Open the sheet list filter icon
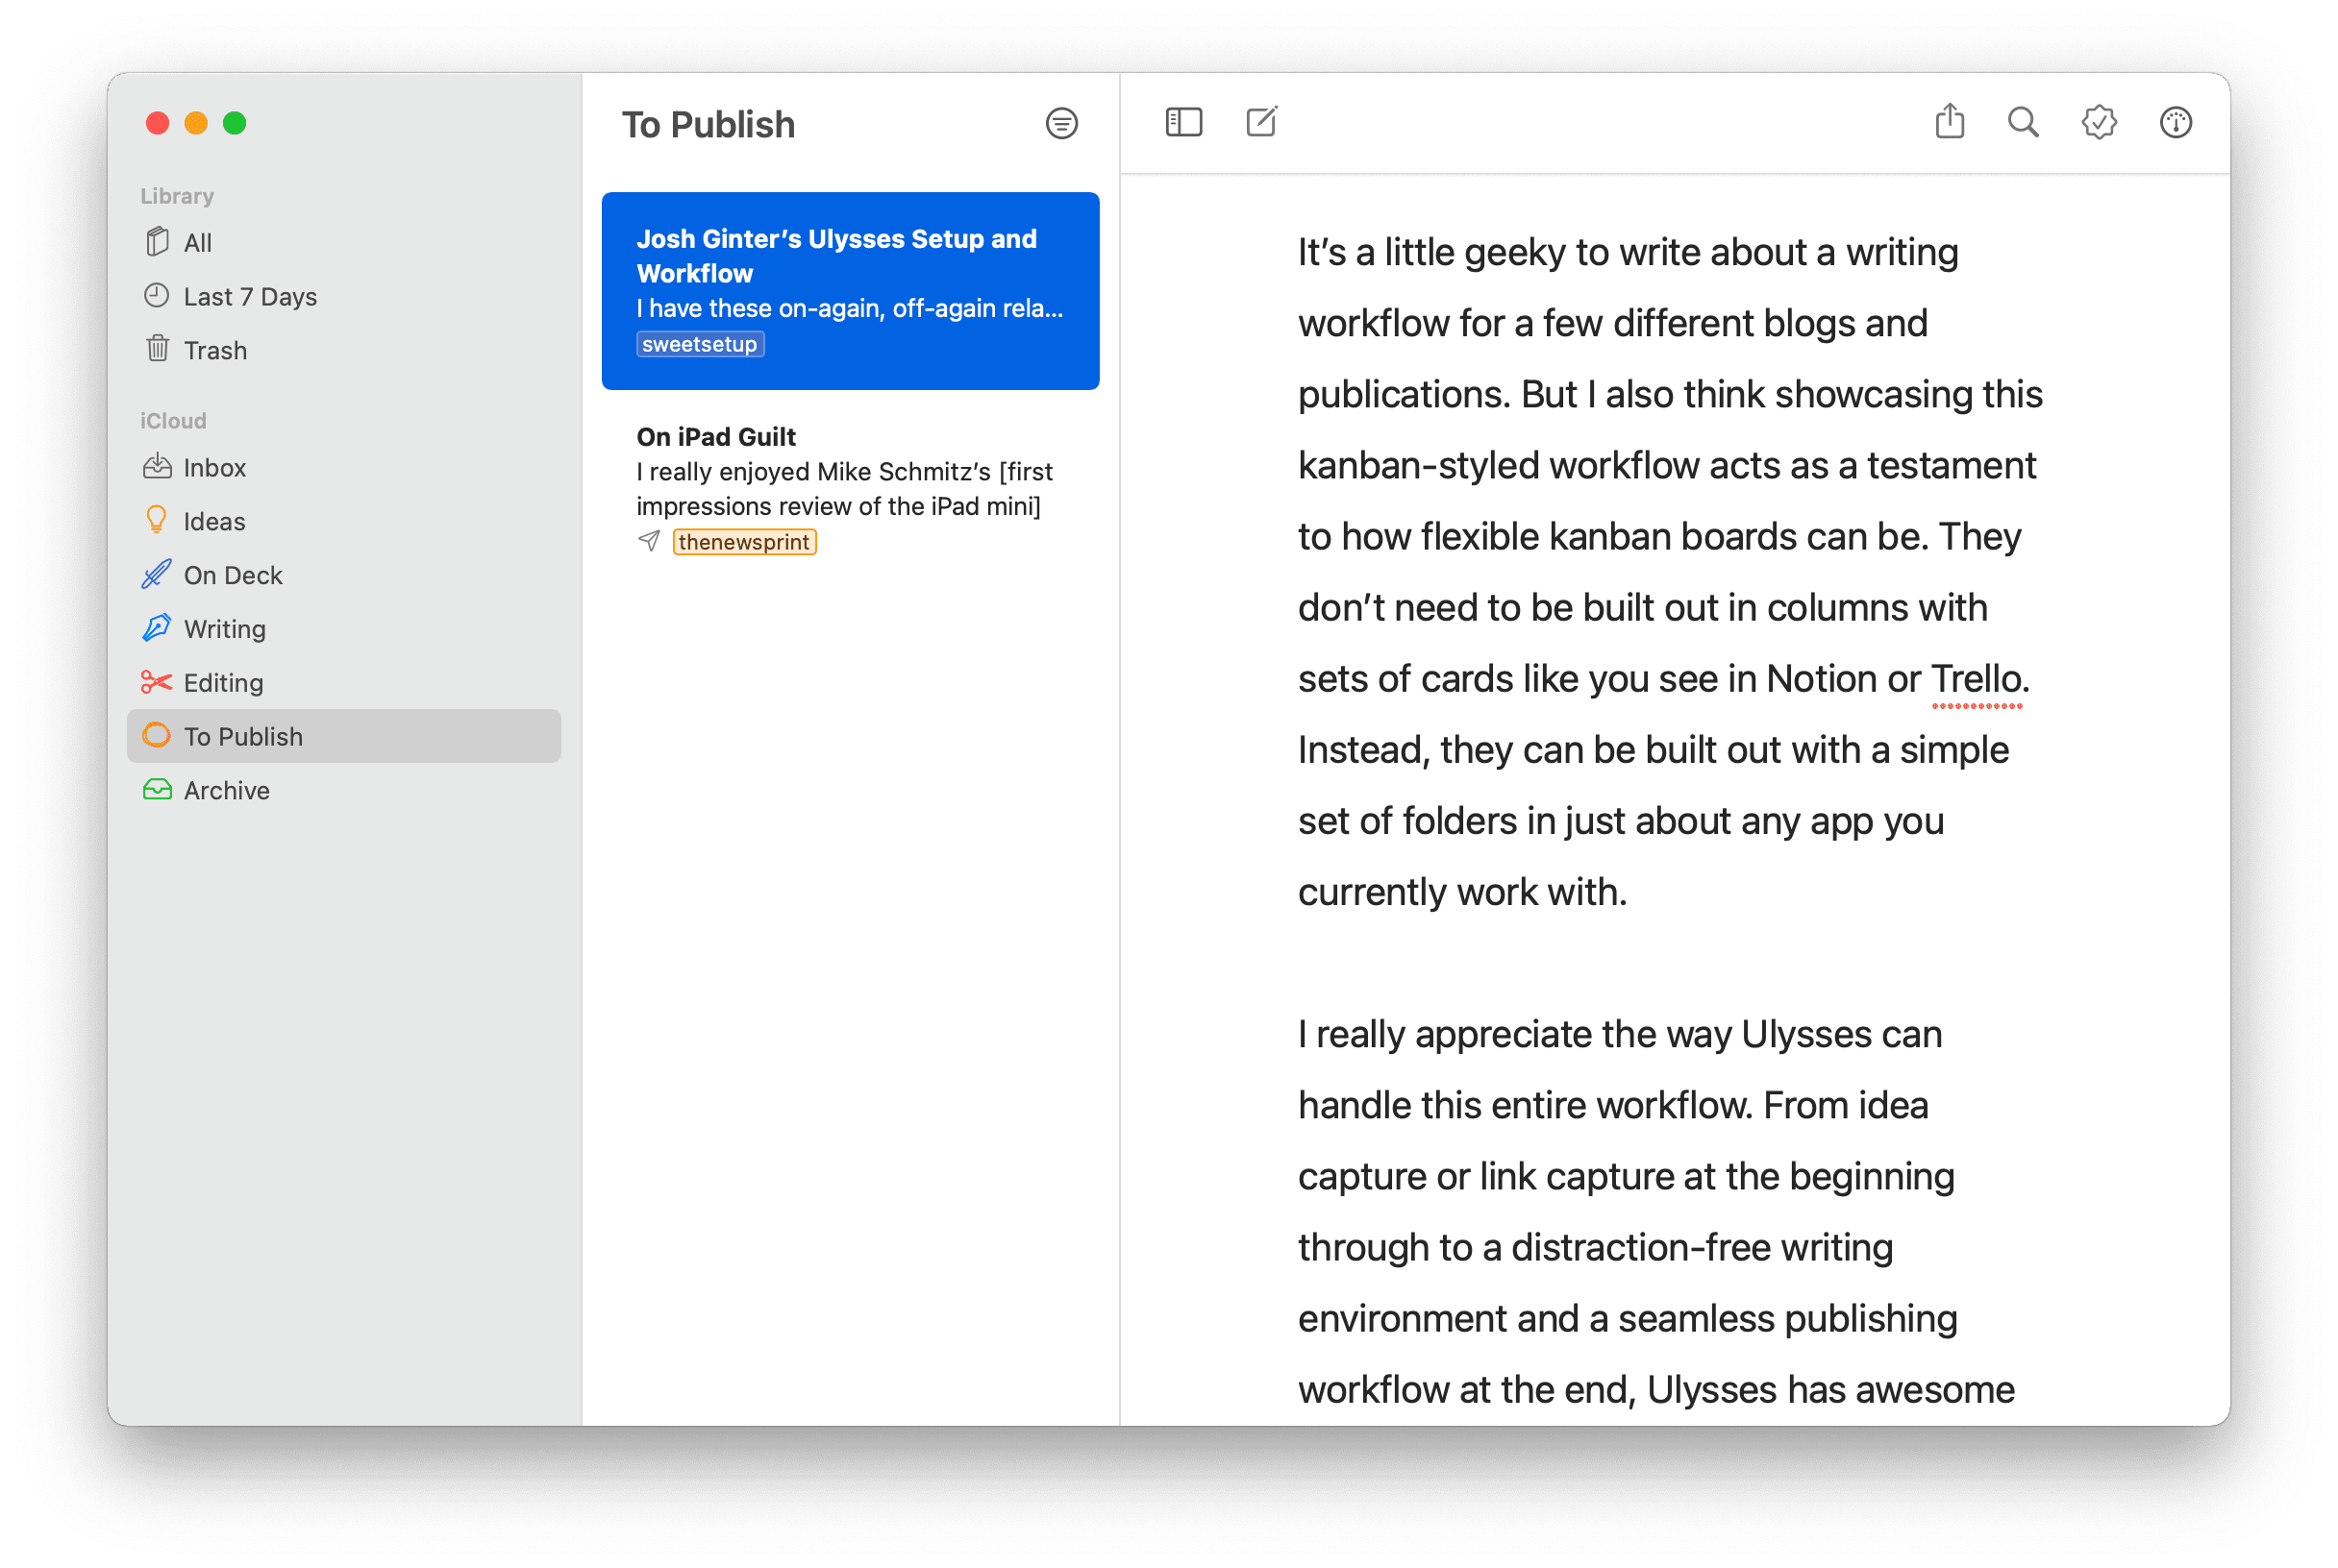The width and height of the screenshot is (2338, 1568). tap(1061, 123)
